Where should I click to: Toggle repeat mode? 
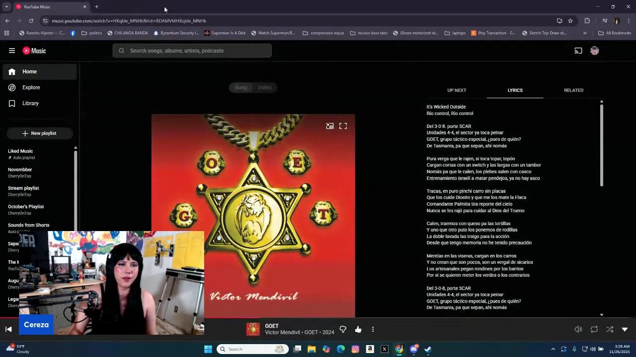(x=594, y=329)
